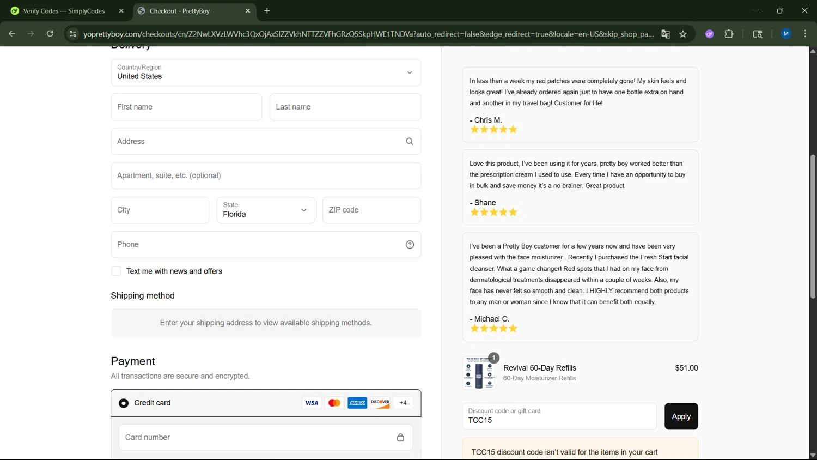The height and width of the screenshot is (460, 817).
Task: Restore down the browser window
Action: click(x=780, y=11)
